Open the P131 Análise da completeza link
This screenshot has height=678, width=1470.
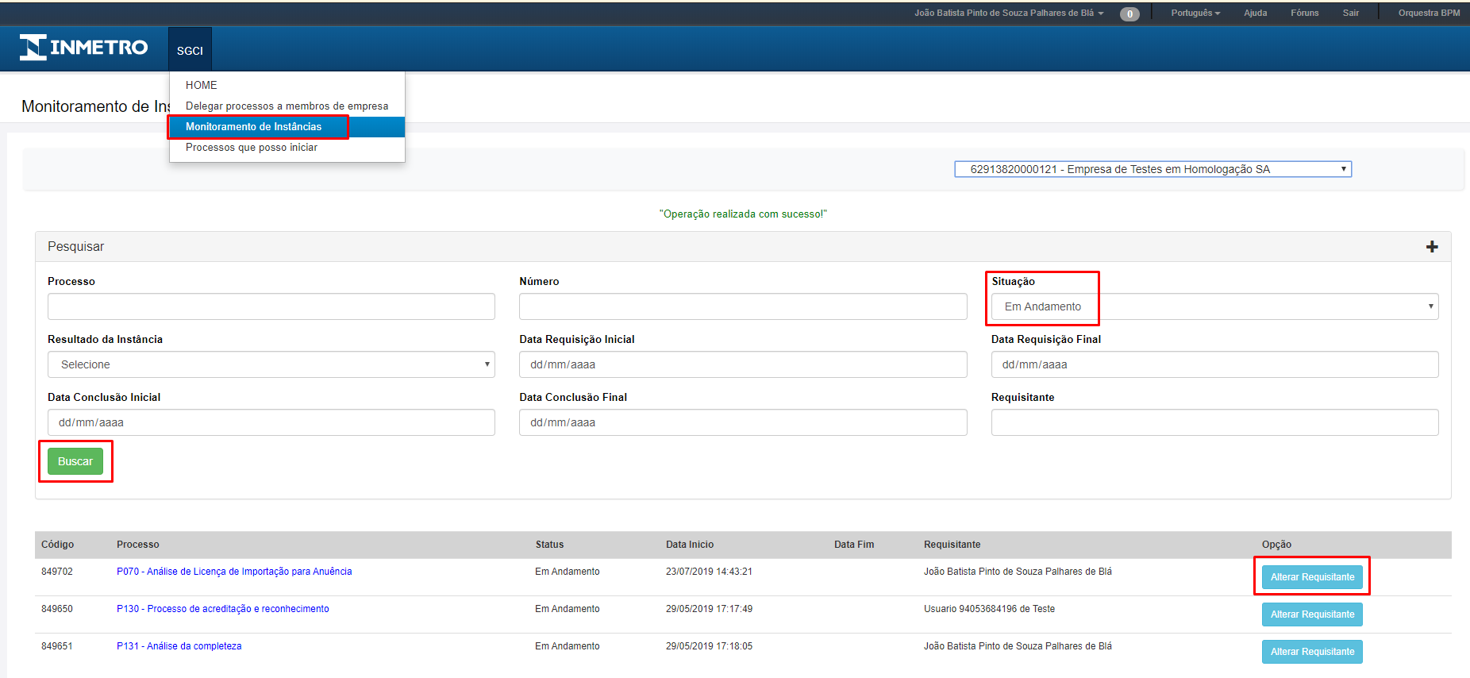179,646
